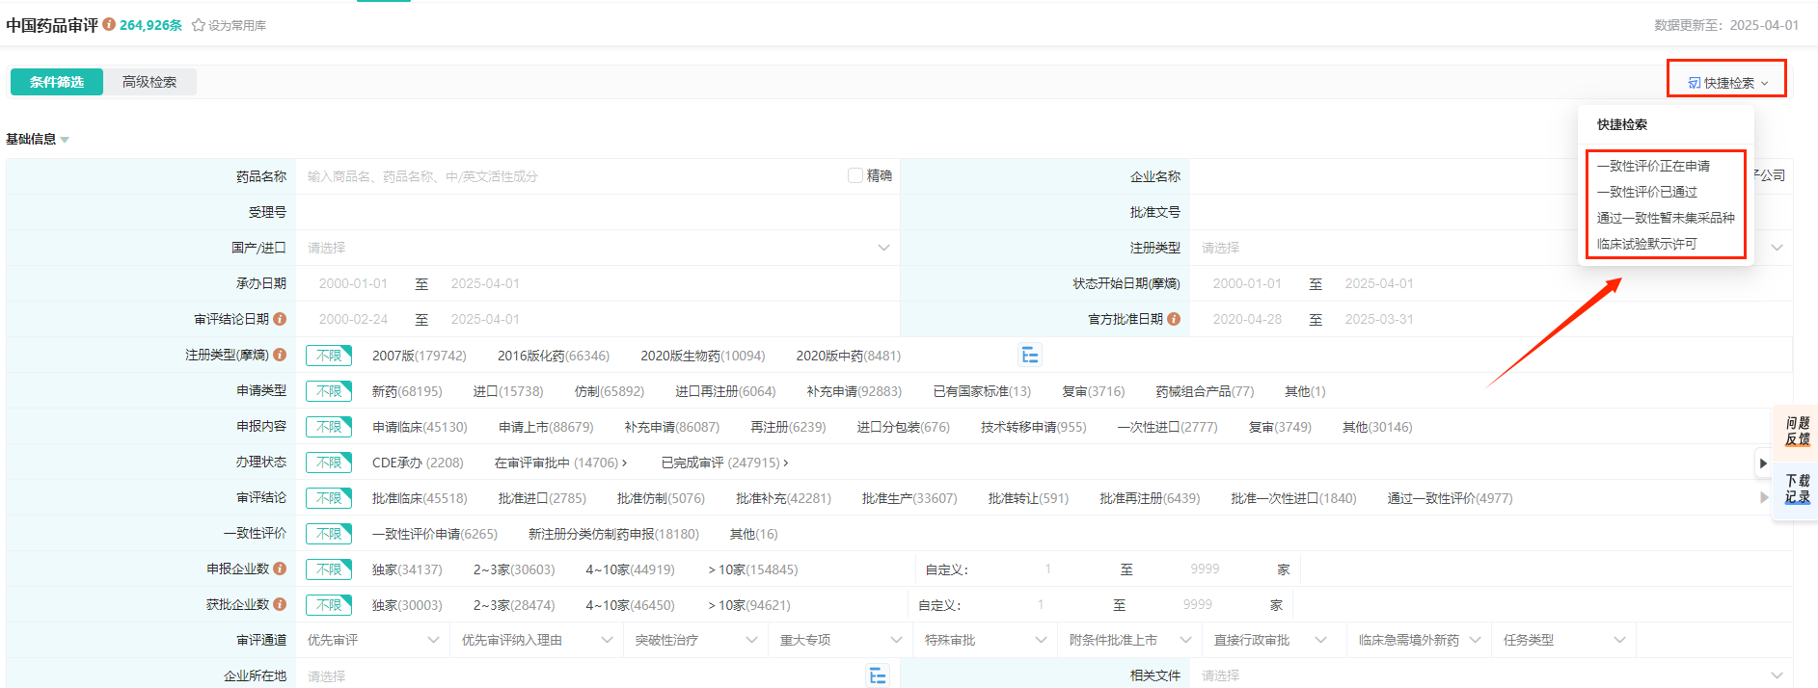Image resolution: width=1818 pixels, height=688 pixels.
Task: Collapse the 基础信息 section
Action: [x=38, y=139]
